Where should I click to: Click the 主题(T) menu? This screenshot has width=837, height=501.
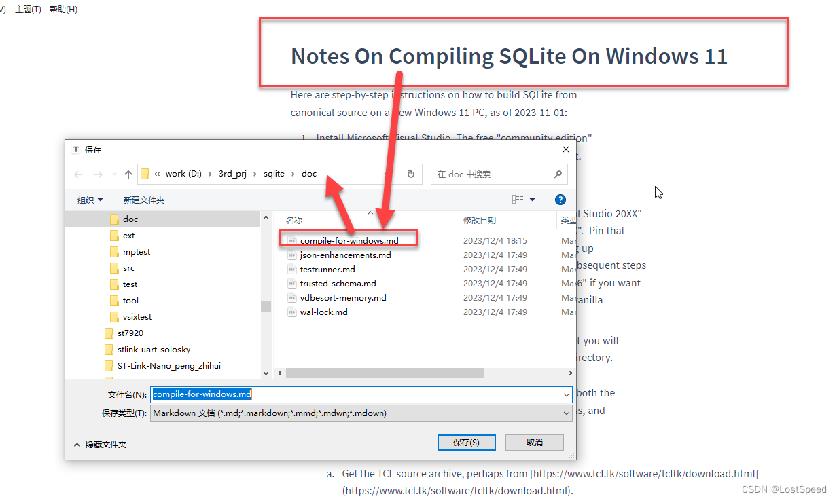pos(28,10)
